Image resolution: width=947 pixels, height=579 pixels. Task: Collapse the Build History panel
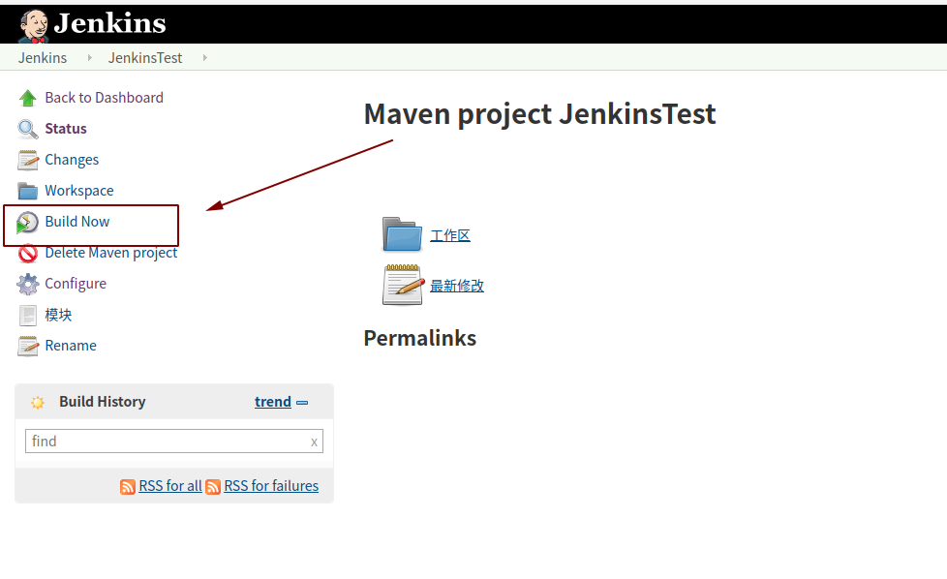click(302, 401)
